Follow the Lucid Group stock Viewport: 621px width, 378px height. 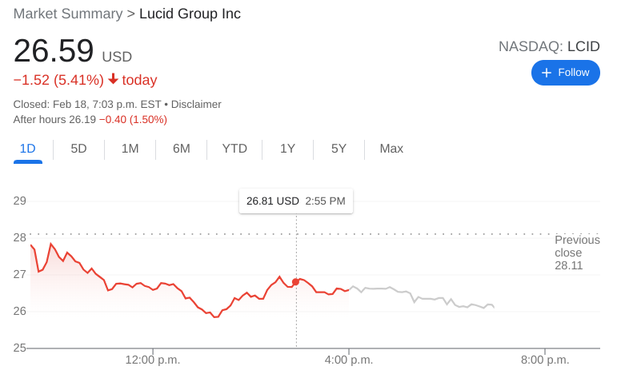(566, 73)
